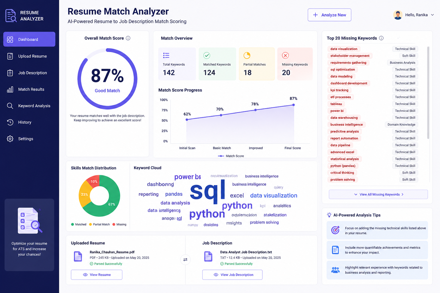Click the Match Results bar chart icon
The height and width of the screenshot is (293, 440).
pos(10,89)
